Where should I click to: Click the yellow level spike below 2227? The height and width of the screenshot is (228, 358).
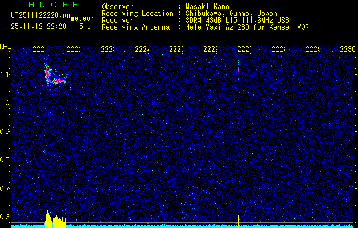click(238, 221)
